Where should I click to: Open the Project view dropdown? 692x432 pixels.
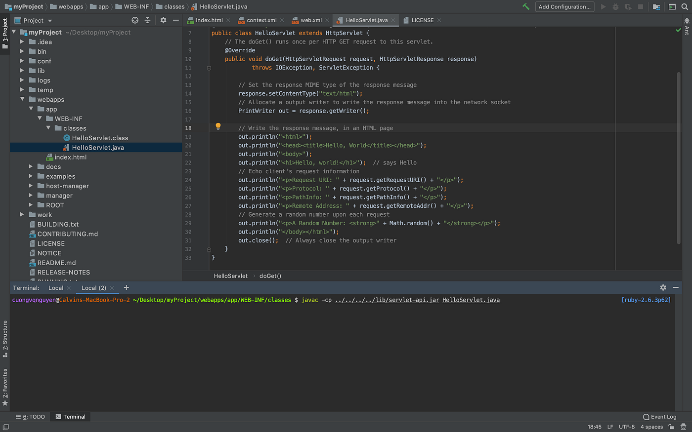click(34, 21)
